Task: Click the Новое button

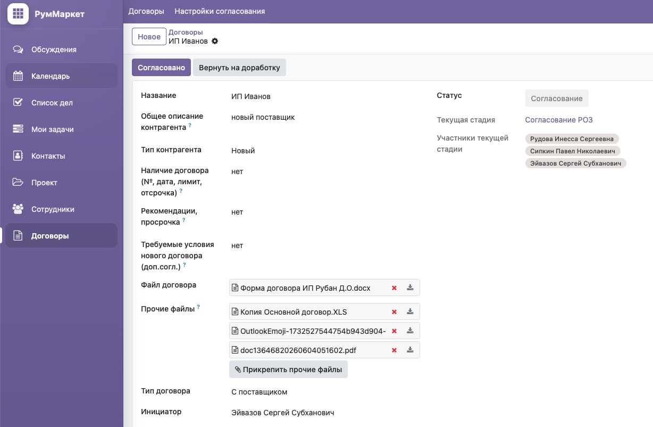Action: pos(149,37)
